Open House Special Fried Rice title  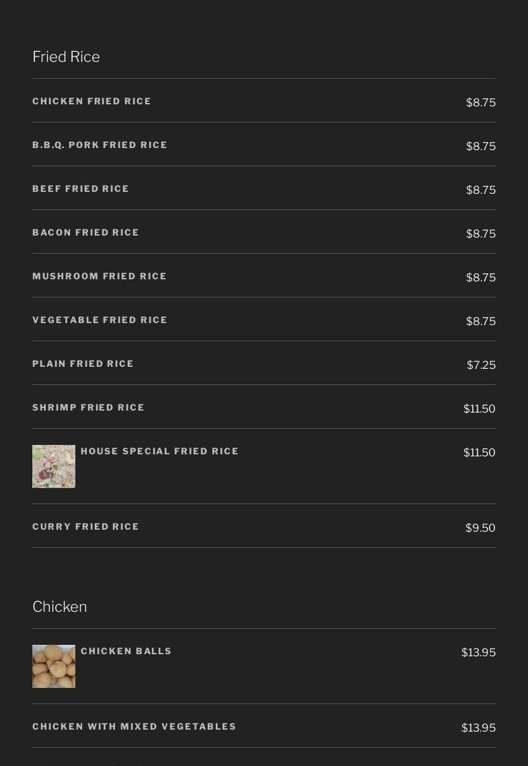[159, 452]
